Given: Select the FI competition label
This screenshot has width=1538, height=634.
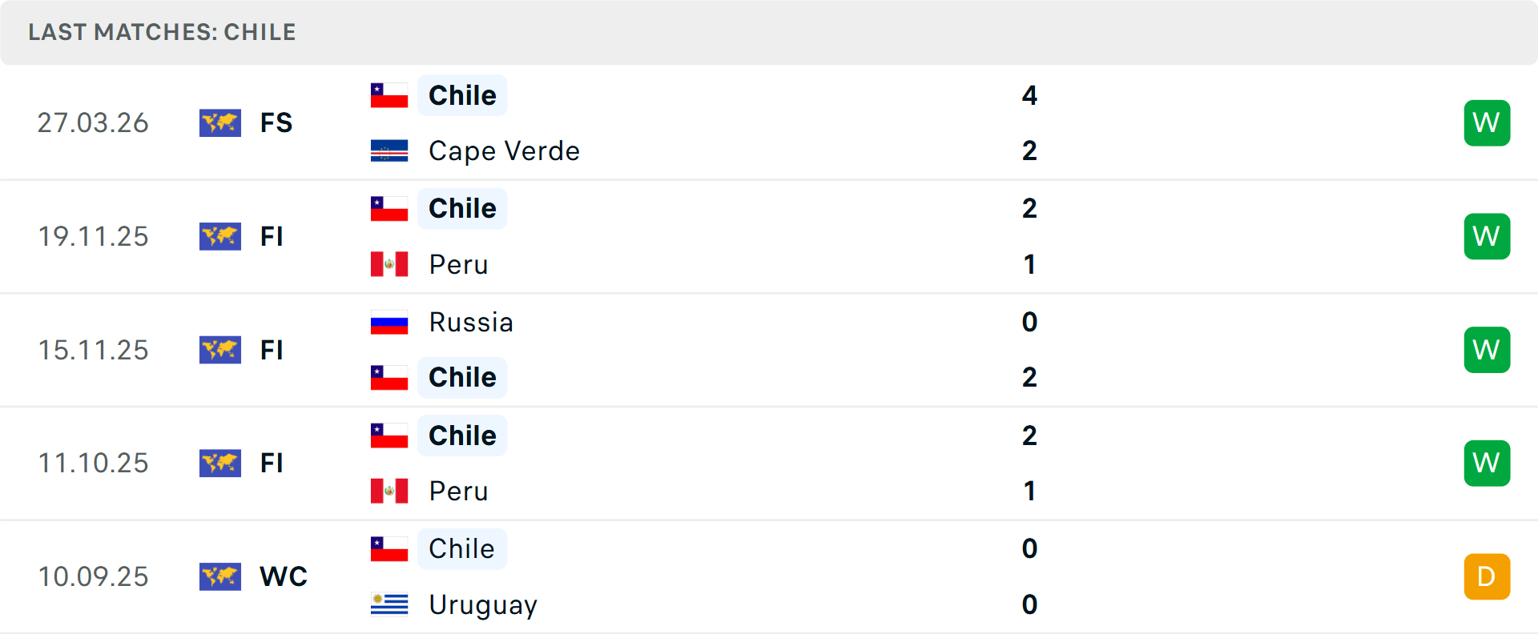Looking at the screenshot, I should click(x=272, y=236).
